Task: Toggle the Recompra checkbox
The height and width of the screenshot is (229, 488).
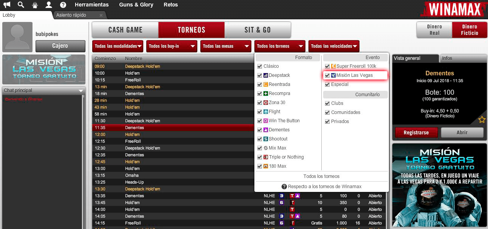Action: 260,93
